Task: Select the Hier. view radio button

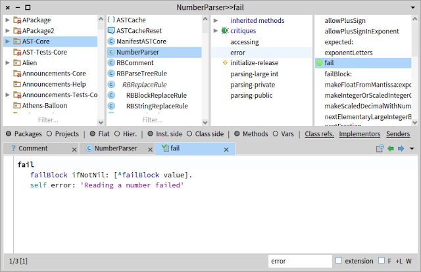Action: click(117, 133)
